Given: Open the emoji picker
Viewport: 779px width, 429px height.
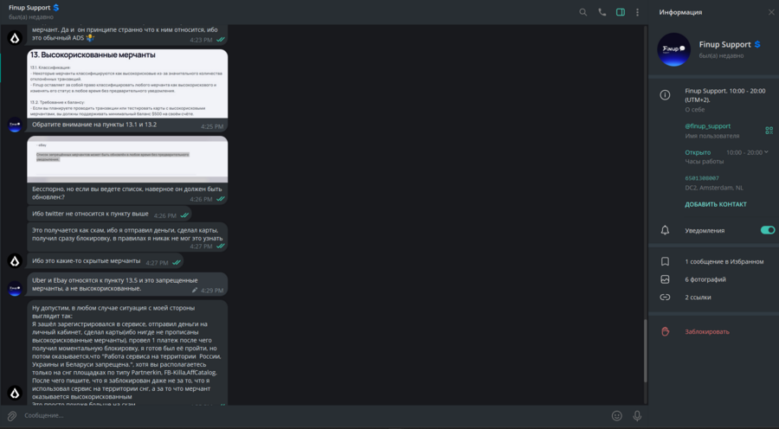Looking at the screenshot, I should pos(616,415).
